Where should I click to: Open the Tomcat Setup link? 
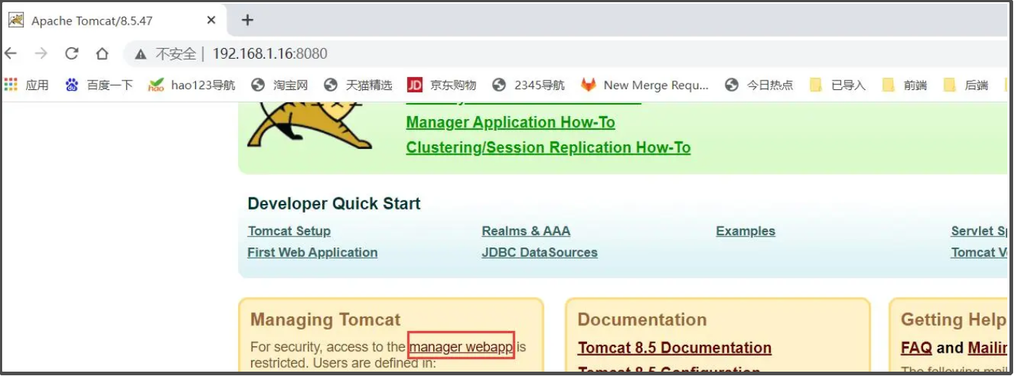289,231
